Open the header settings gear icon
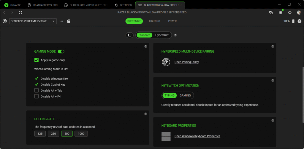 pos(290,12)
